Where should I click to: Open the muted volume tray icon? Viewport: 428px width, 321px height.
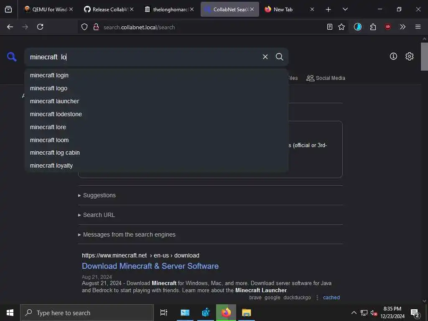[374, 313]
